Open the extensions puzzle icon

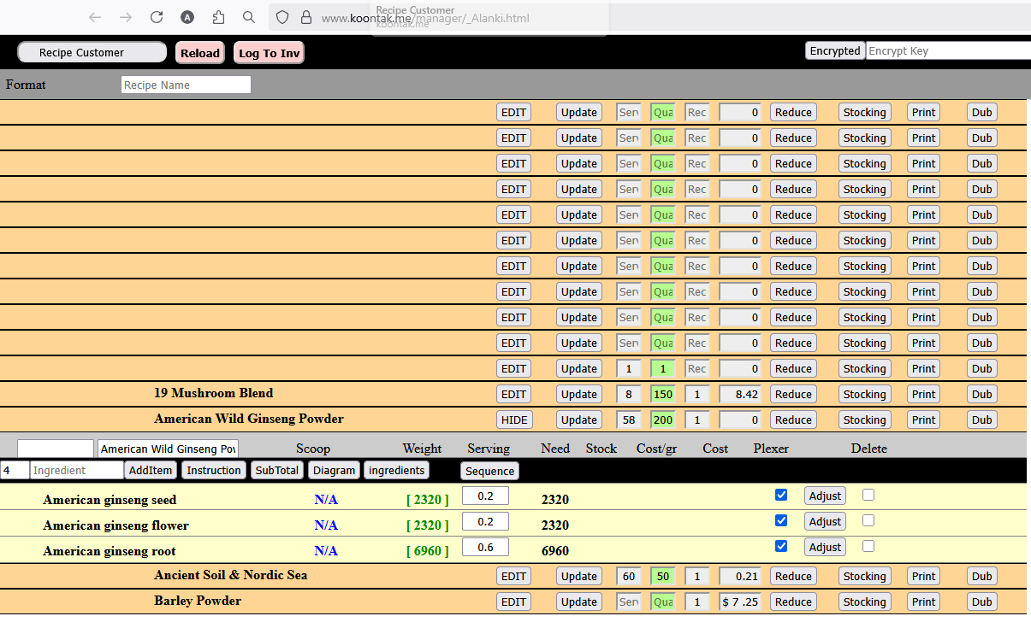point(218,17)
